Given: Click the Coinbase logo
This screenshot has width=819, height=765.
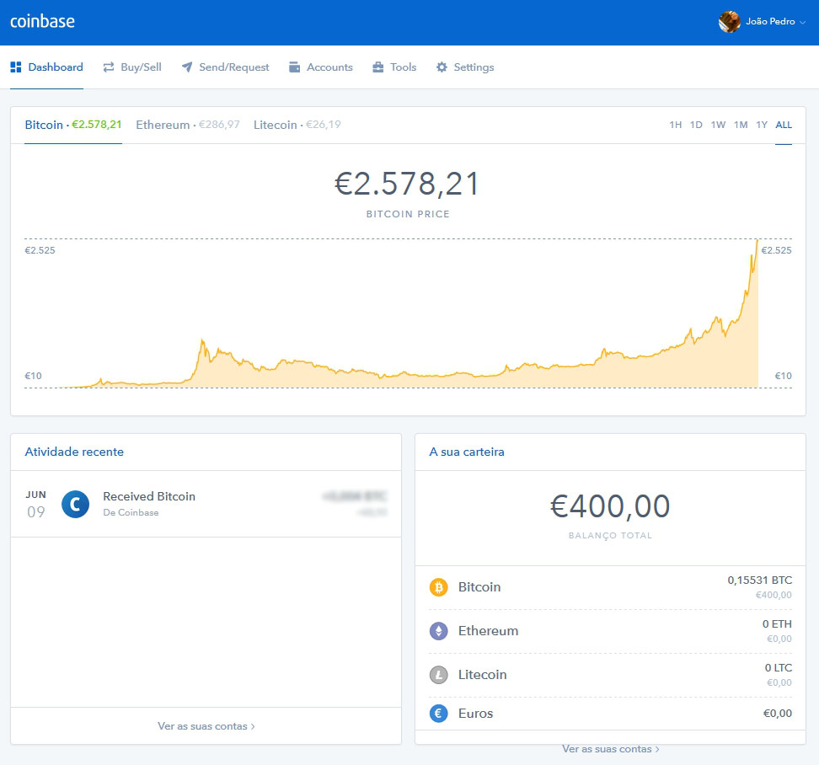Looking at the screenshot, I should [42, 21].
